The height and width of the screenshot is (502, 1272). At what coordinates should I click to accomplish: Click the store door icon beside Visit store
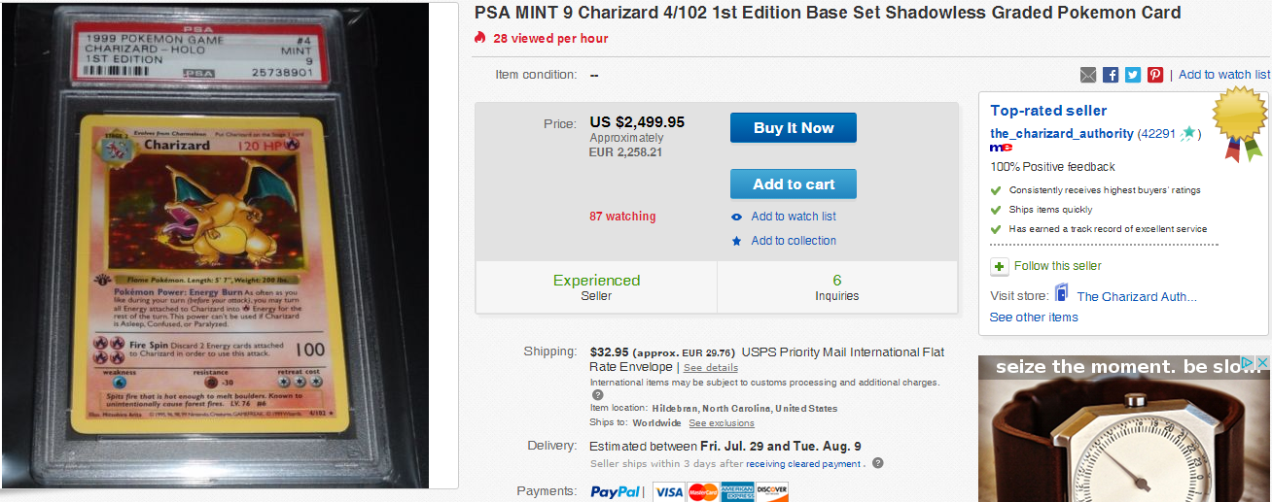click(x=1061, y=294)
